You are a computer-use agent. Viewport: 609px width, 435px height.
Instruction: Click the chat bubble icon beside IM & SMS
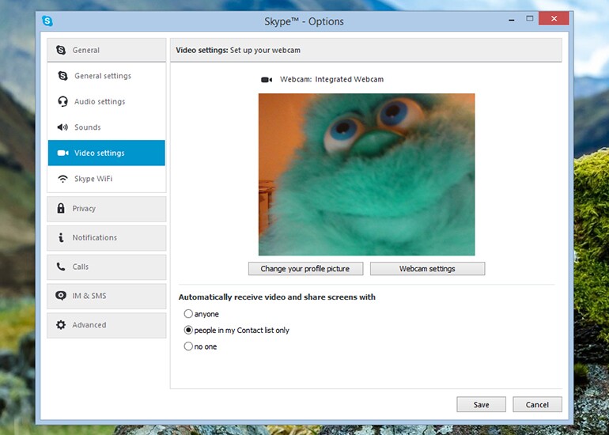pos(61,296)
